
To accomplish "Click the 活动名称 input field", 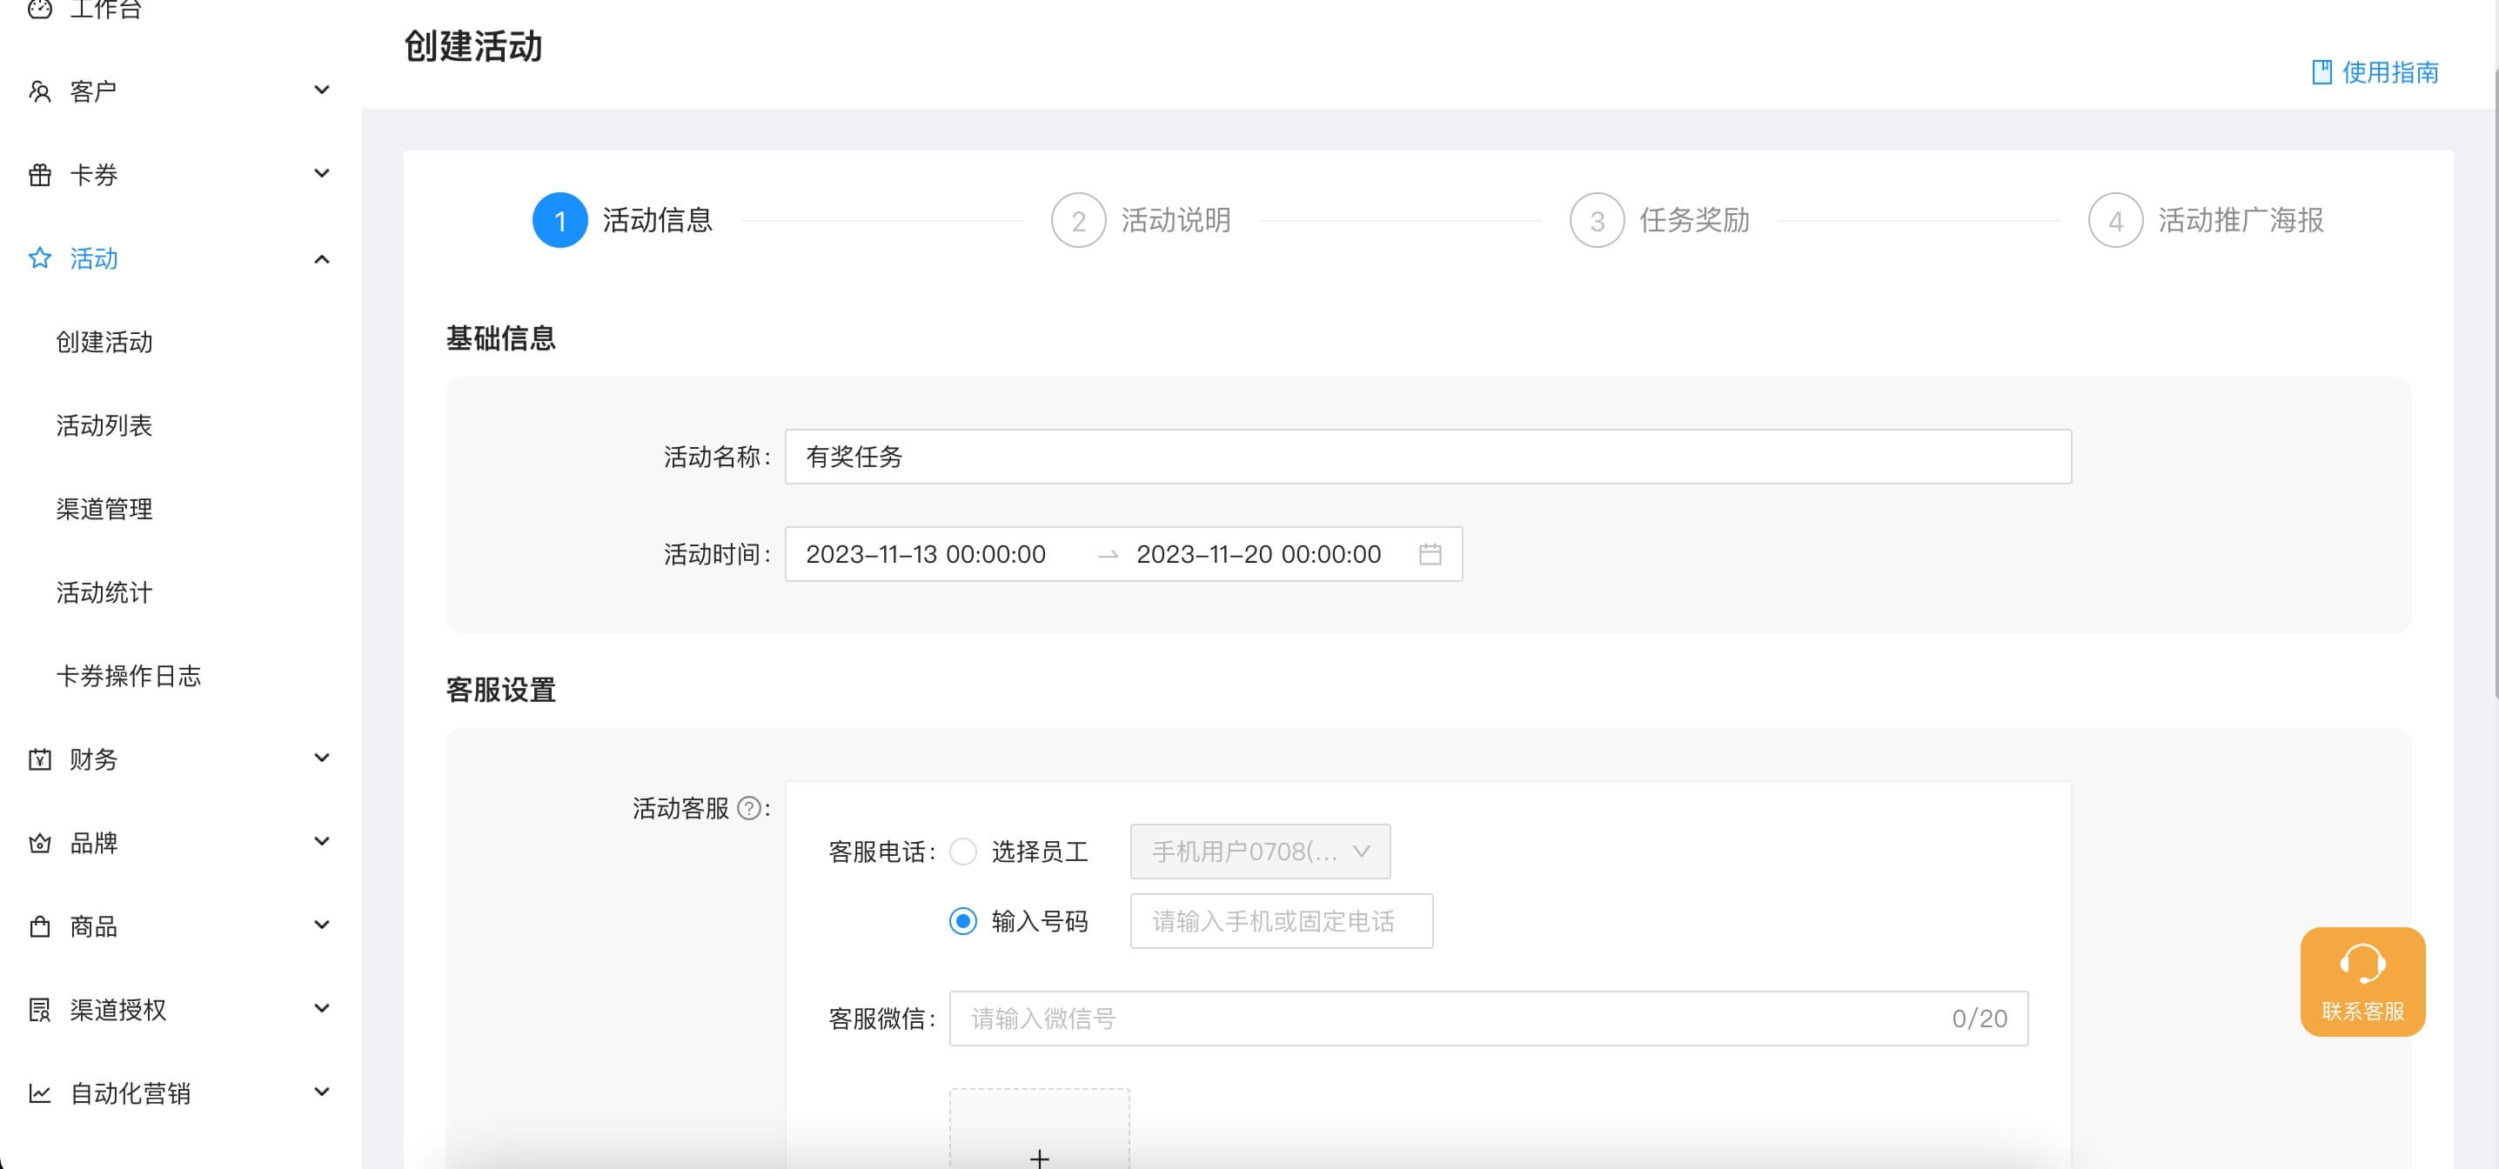I will (x=1428, y=457).
